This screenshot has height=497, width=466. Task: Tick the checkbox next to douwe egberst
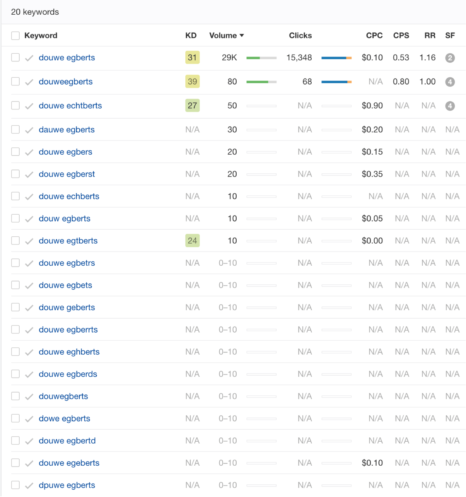[x=15, y=174]
